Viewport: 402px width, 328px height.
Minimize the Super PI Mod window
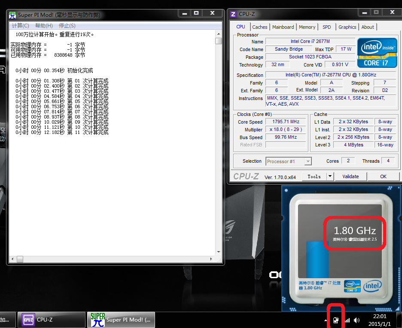184,13
